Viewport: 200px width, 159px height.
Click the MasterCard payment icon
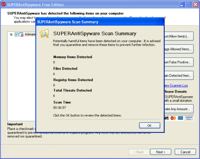[173, 118]
